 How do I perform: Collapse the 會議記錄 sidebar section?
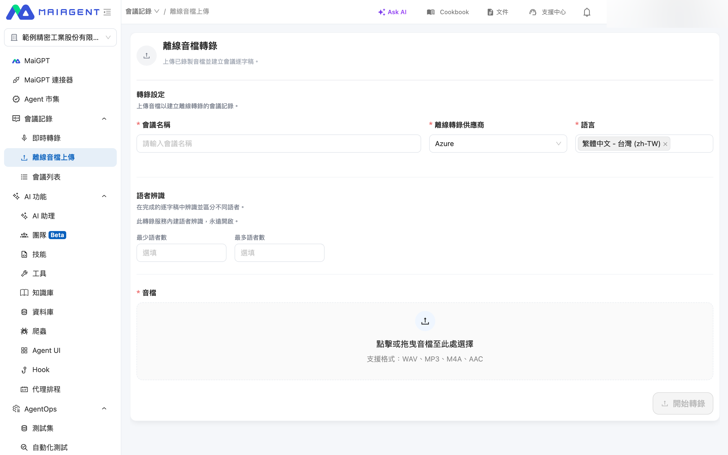pyautogui.click(x=104, y=119)
